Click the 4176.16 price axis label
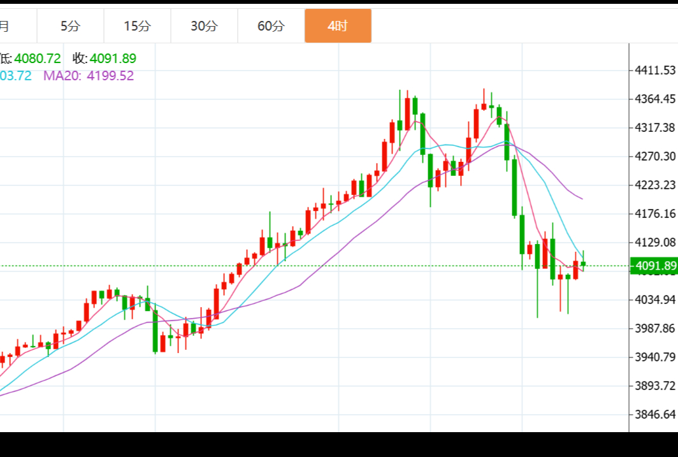Viewport: 678px width, 457px height. tap(655, 214)
